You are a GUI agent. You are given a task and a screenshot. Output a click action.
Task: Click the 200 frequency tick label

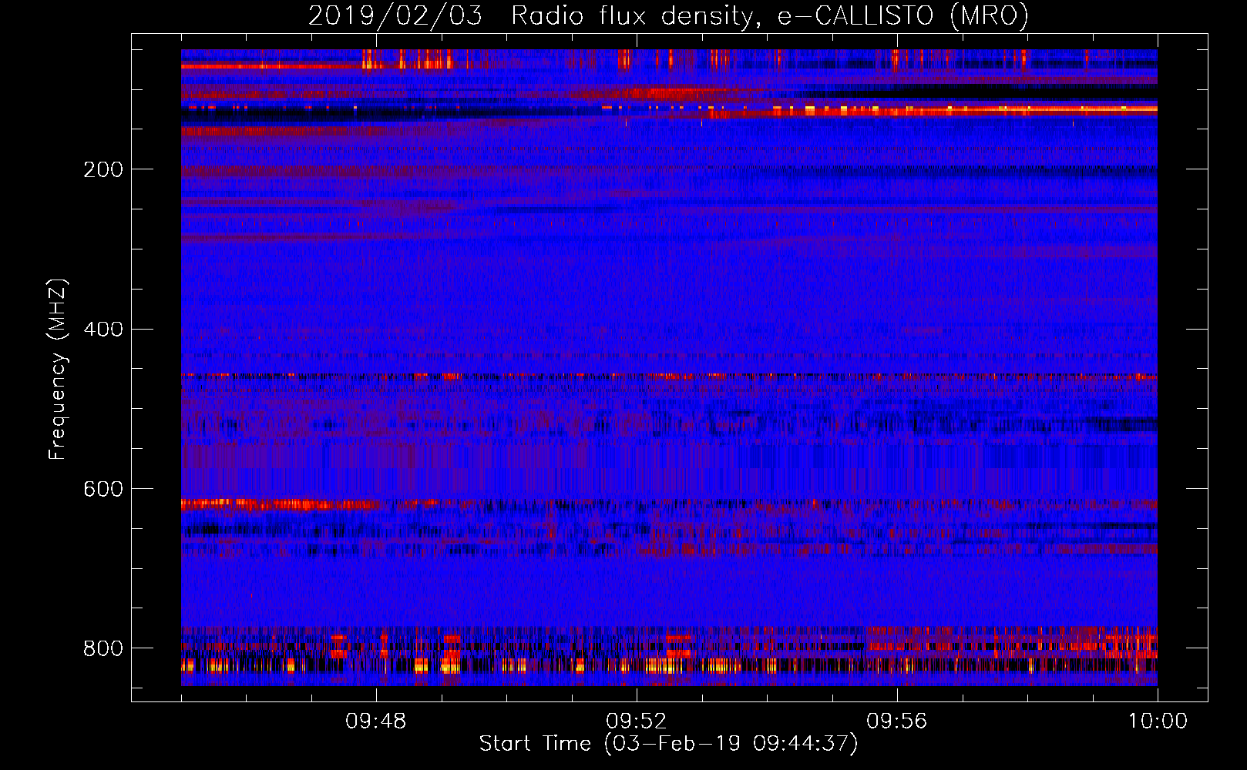[103, 169]
